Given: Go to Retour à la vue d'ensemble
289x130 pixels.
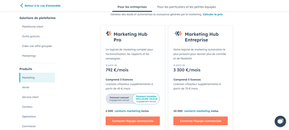Looking at the screenshot, I should [x=43, y=6].
